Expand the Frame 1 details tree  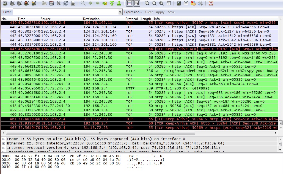(x=4, y=139)
